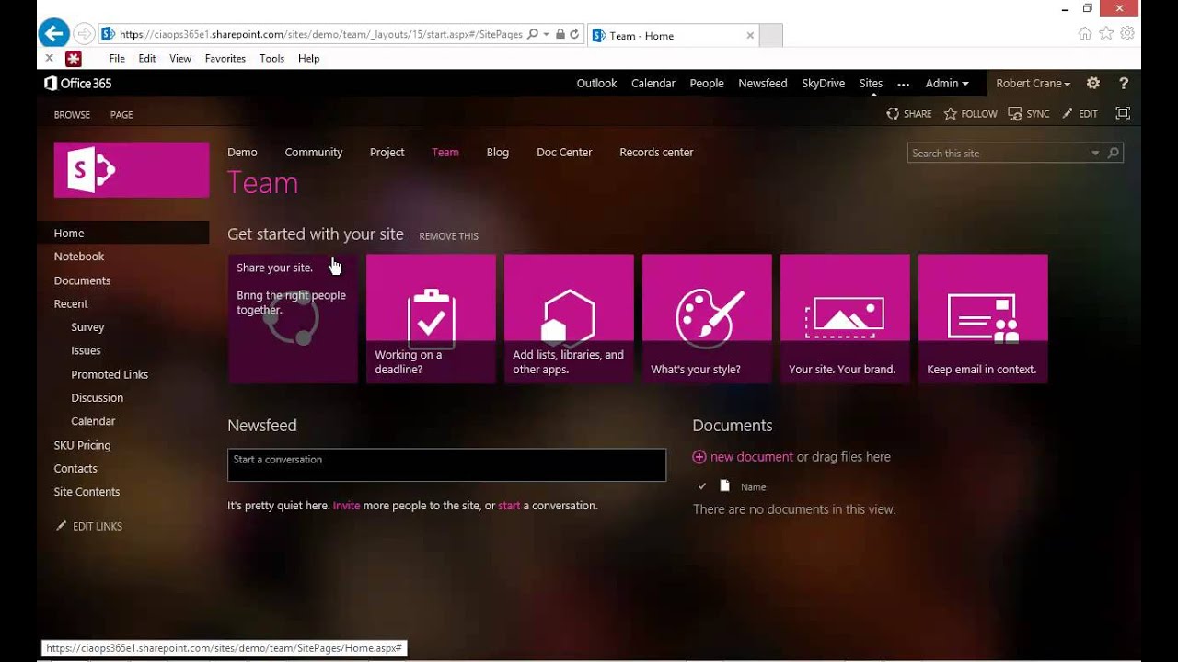Open the ellipsis more links menu
Image resolution: width=1178 pixels, height=662 pixels.
pyautogui.click(x=904, y=84)
